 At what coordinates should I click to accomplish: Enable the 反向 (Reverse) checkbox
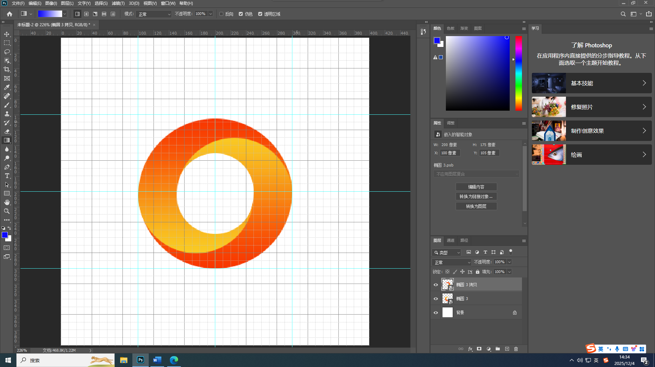[221, 14]
